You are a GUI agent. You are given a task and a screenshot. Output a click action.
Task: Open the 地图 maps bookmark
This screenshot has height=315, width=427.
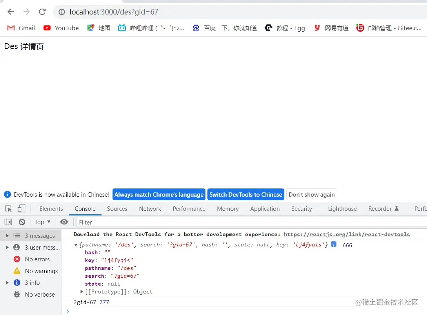tap(98, 28)
